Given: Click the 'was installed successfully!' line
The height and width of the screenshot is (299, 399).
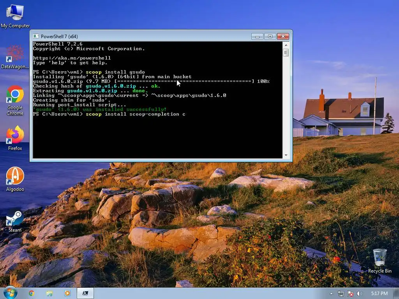Looking at the screenshot, I should click(99, 109).
